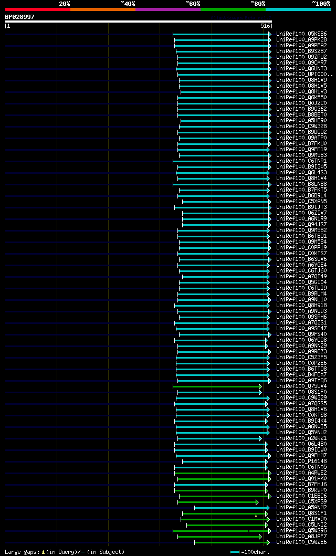336x556 pixels.
Task: Select hit label UniRef100_Q9FM19
Action: tap(302, 149)
